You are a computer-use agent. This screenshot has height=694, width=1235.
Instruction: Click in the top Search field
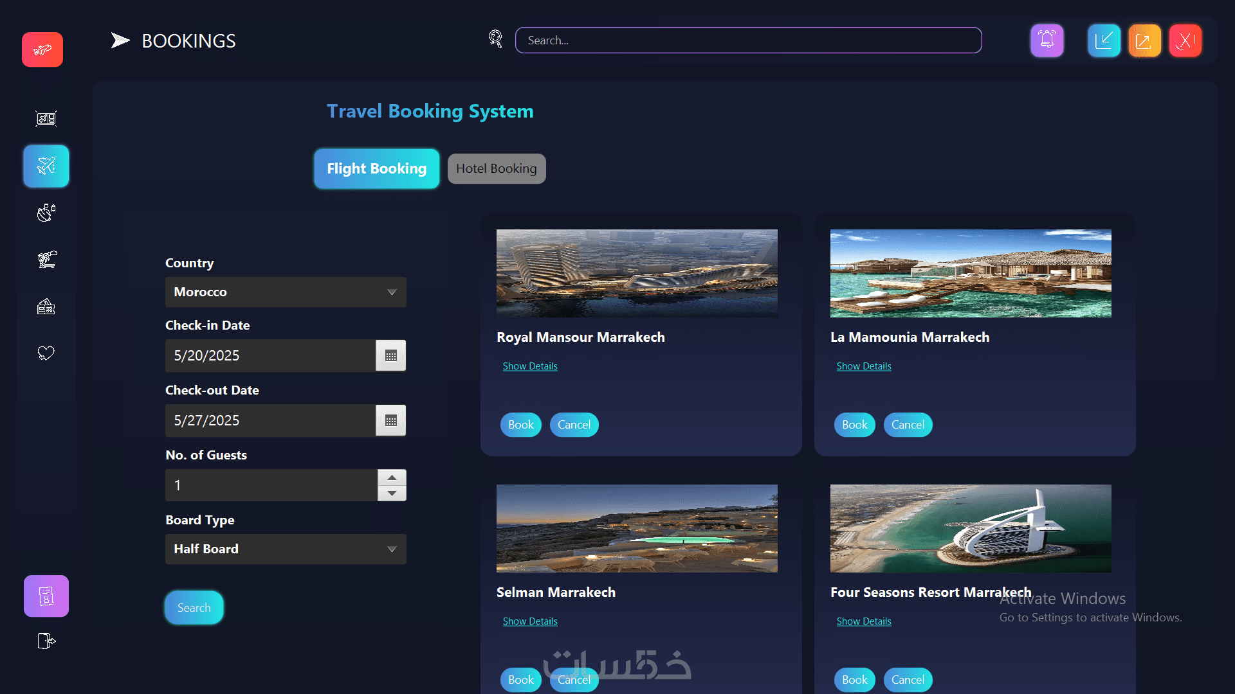pyautogui.click(x=748, y=40)
